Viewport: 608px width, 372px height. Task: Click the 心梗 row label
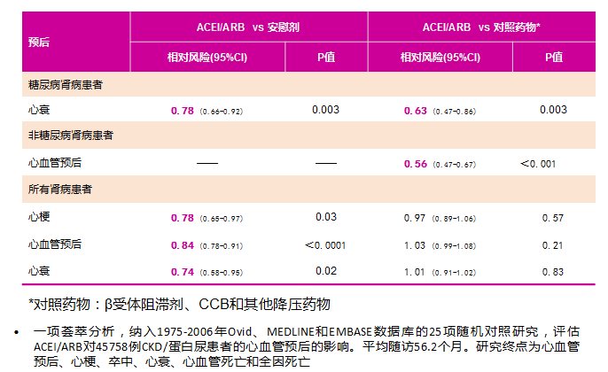[38, 217]
